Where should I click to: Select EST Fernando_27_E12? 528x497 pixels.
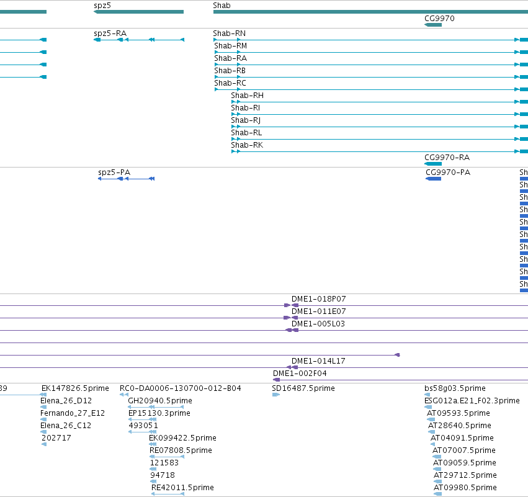[x=73, y=413]
